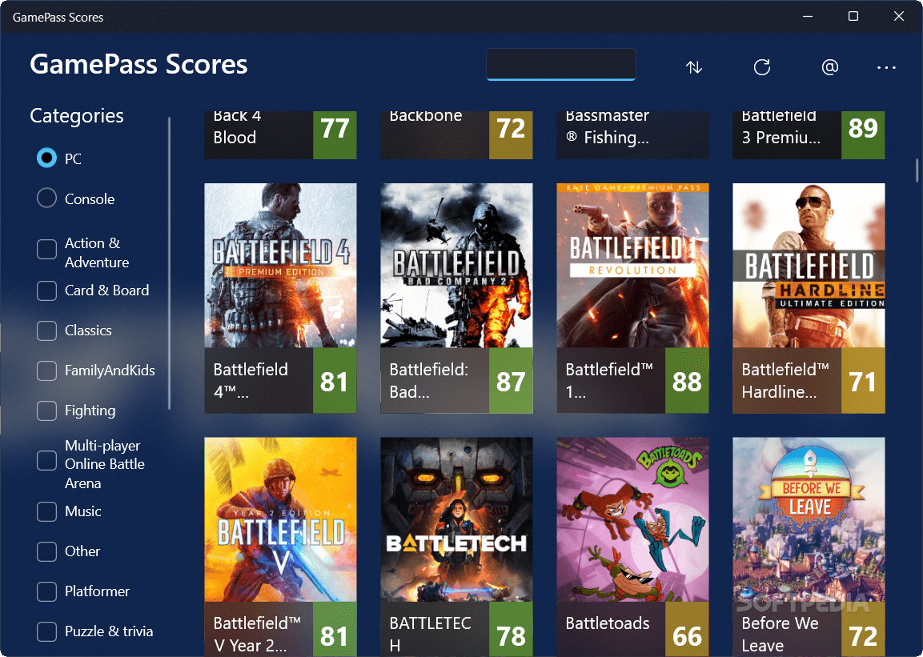Click the 72 score for Before We Leave
The width and height of the screenshot is (923, 657).
coord(863,630)
